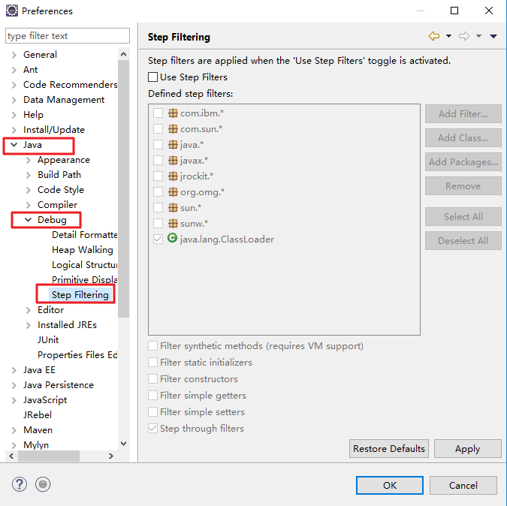Image resolution: width=507 pixels, height=506 pixels.
Task: Select Heap Walking preference page
Action: (82, 250)
